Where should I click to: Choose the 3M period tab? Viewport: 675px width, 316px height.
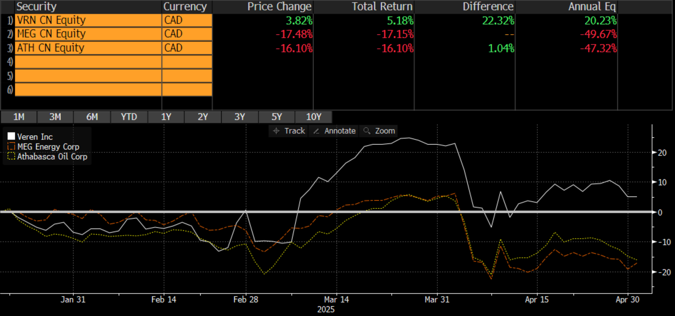pos(55,117)
